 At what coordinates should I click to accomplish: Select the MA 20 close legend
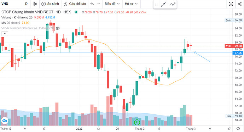click(x=11, y=23)
